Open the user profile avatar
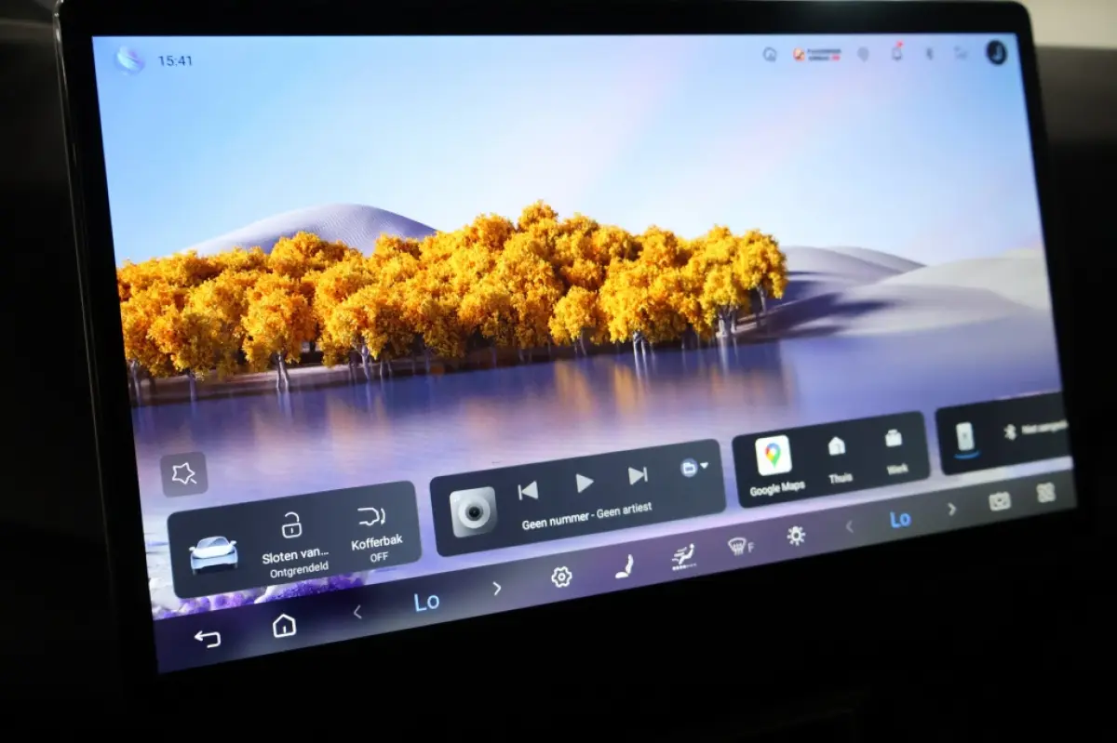 997,53
